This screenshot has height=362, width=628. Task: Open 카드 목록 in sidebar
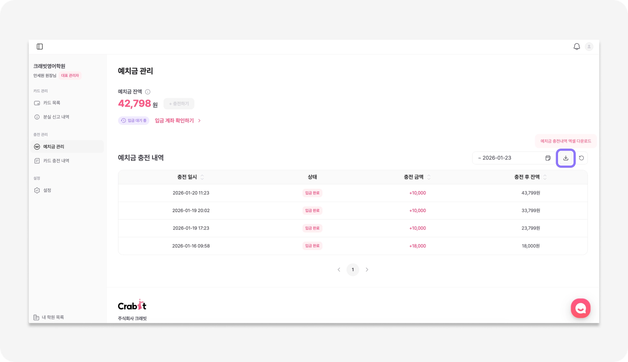52,103
